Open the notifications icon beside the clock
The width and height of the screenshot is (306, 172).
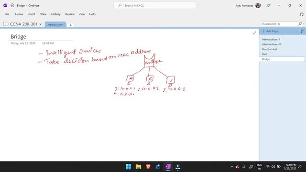[300, 167]
